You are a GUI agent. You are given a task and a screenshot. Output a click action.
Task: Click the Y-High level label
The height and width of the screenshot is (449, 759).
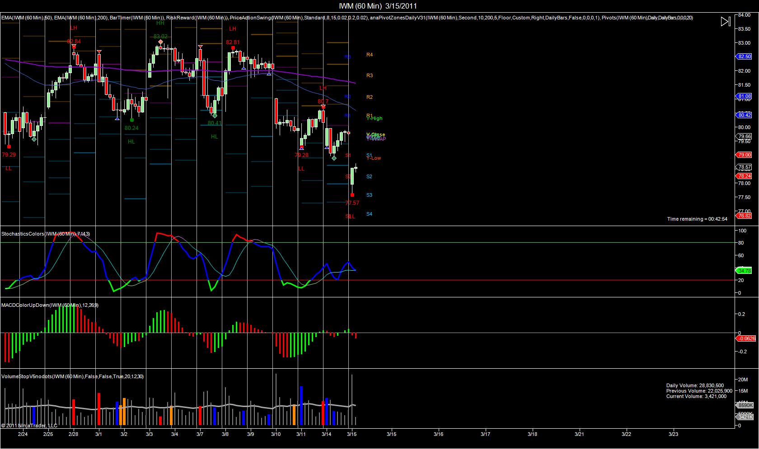pyautogui.click(x=374, y=118)
